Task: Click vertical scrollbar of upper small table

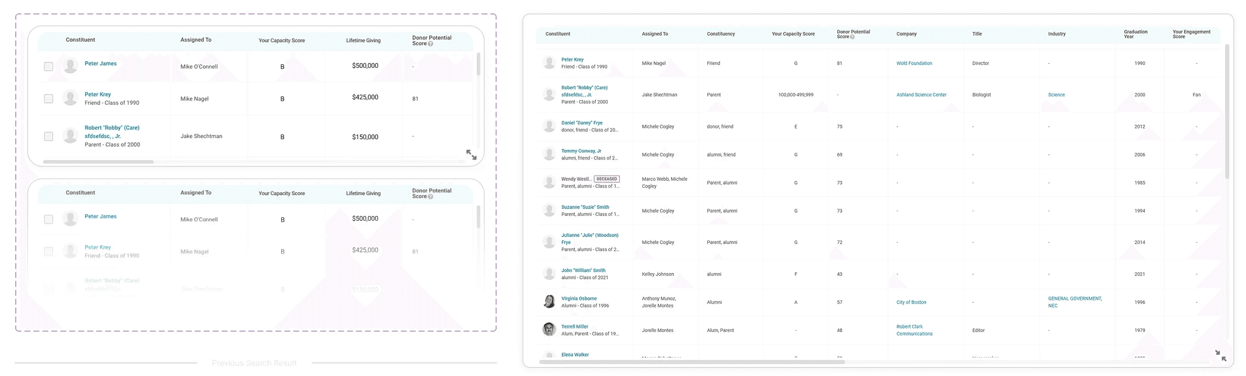Action: point(478,64)
